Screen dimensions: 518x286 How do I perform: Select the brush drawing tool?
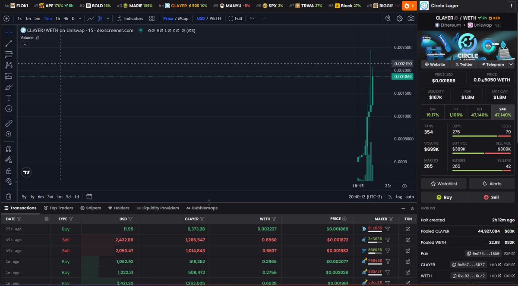coord(9,87)
